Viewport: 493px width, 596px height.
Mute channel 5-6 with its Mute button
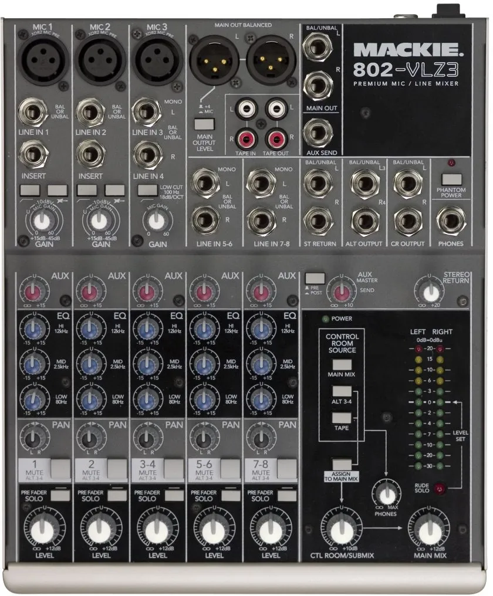pos(231,468)
